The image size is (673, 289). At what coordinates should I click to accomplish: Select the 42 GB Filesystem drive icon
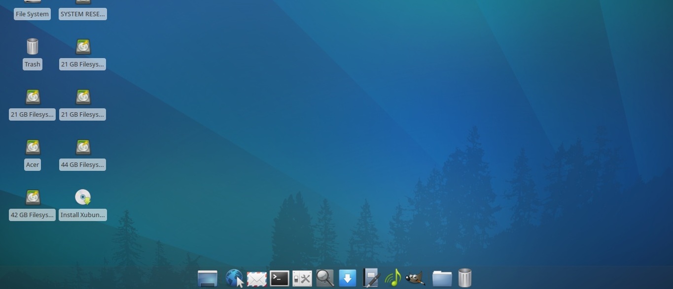click(33, 197)
